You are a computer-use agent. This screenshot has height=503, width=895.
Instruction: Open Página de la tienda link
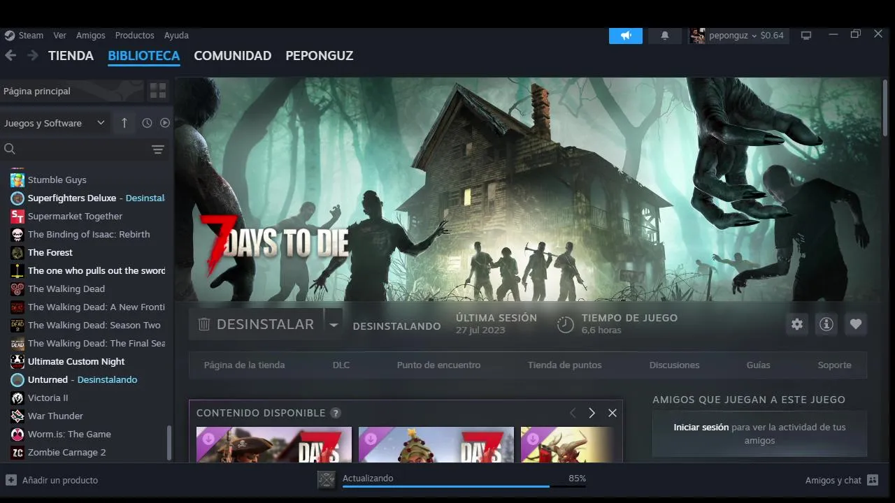point(244,365)
